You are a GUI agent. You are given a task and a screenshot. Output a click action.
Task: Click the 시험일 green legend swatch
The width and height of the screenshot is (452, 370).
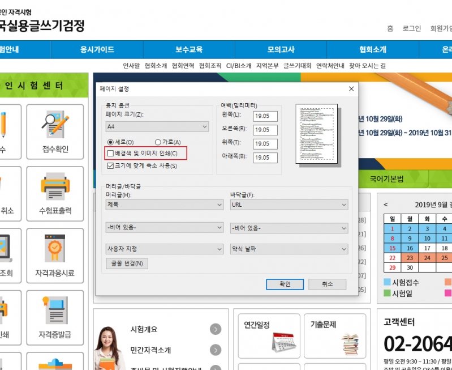pos(387,293)
